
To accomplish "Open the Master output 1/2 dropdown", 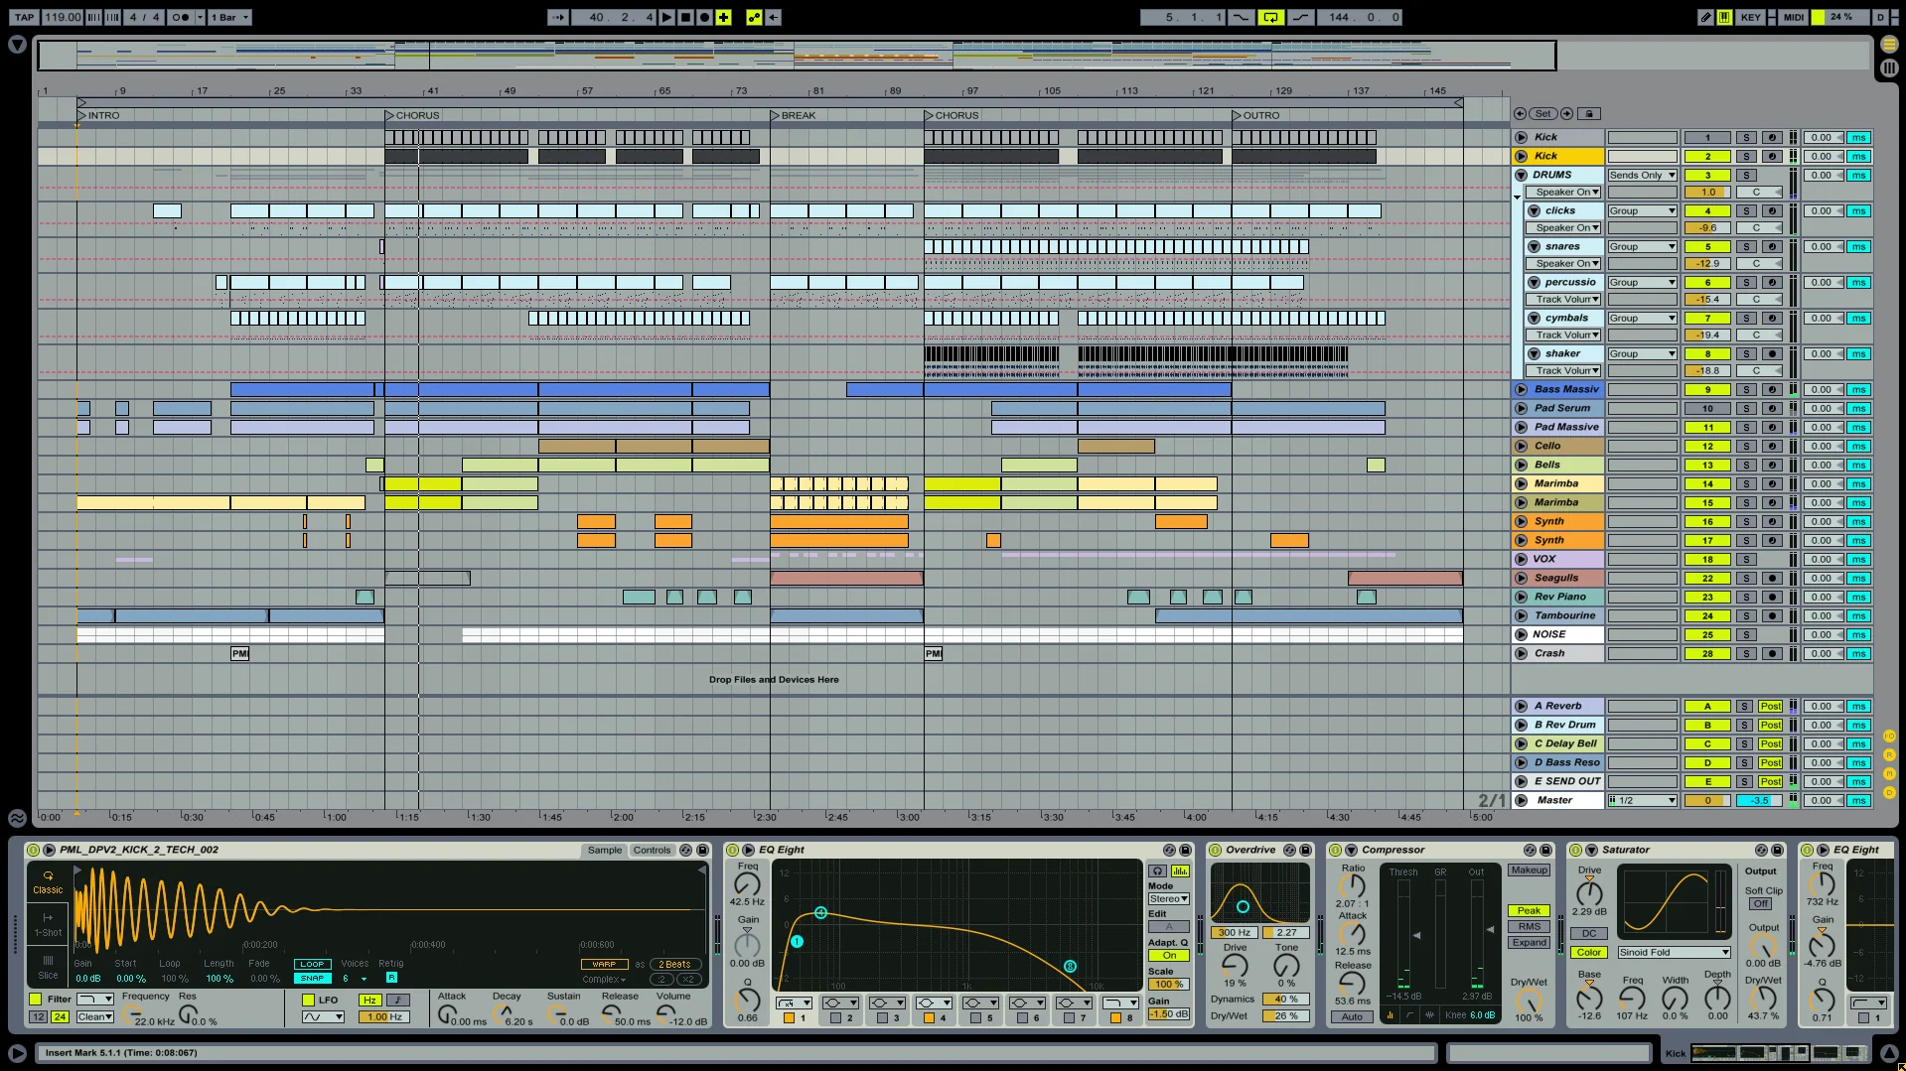I will point(1642,800).
